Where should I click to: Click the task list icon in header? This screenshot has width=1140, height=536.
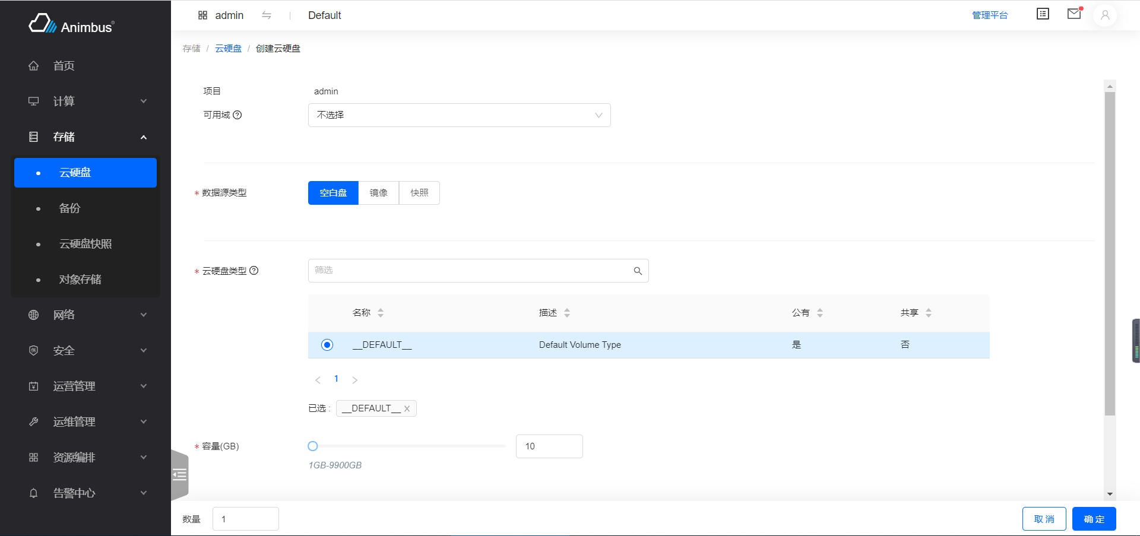click(1043, 14)
